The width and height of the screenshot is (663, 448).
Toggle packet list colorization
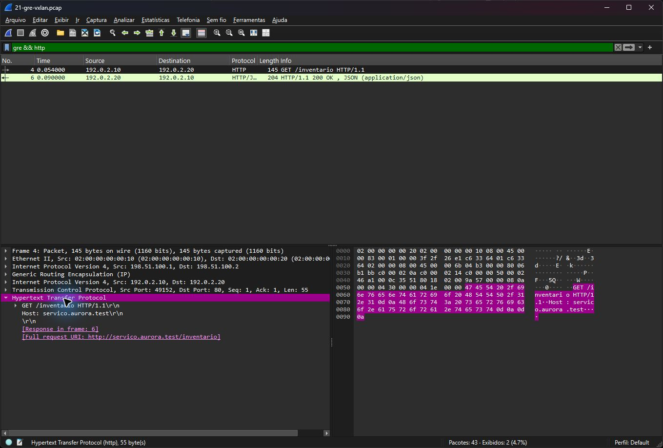click(201, 33)
